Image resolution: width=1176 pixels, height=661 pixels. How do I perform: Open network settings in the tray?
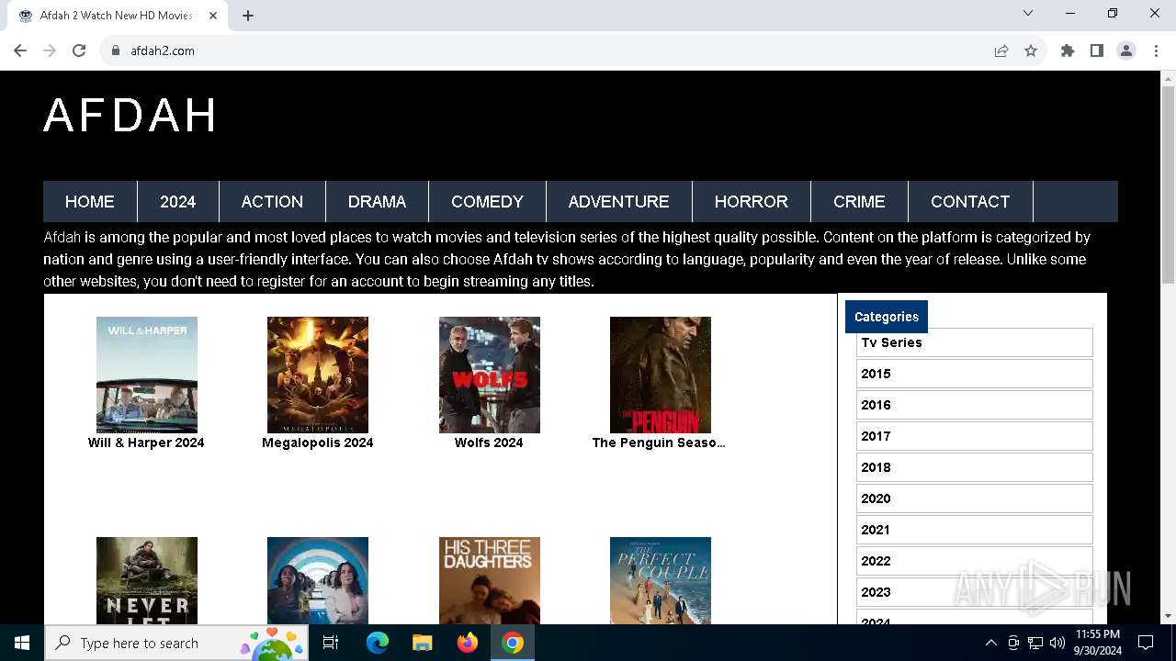pos(1035,643)
